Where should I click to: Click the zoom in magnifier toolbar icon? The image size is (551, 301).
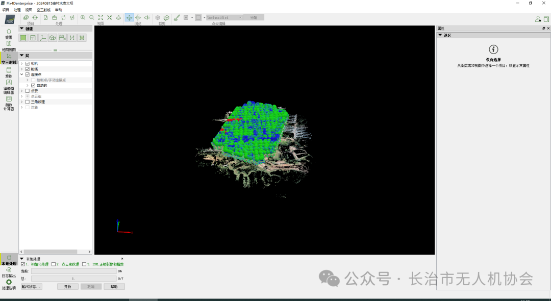tap(83, 17)
